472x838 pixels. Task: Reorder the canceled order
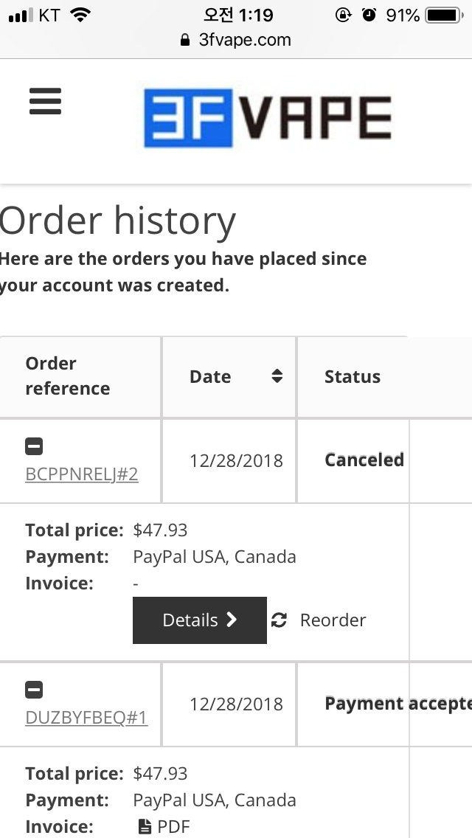tap(333, 620)
